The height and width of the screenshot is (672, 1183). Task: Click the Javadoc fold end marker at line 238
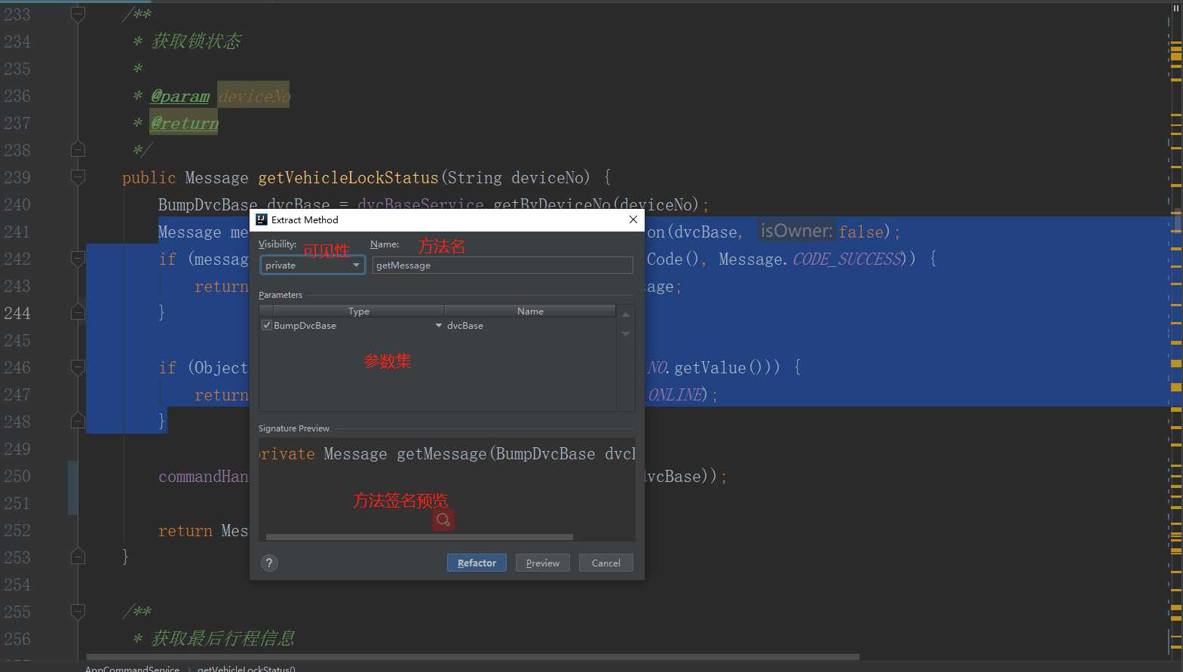(x=78, y=149)
